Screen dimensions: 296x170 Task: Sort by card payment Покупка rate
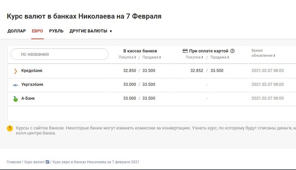194,57
